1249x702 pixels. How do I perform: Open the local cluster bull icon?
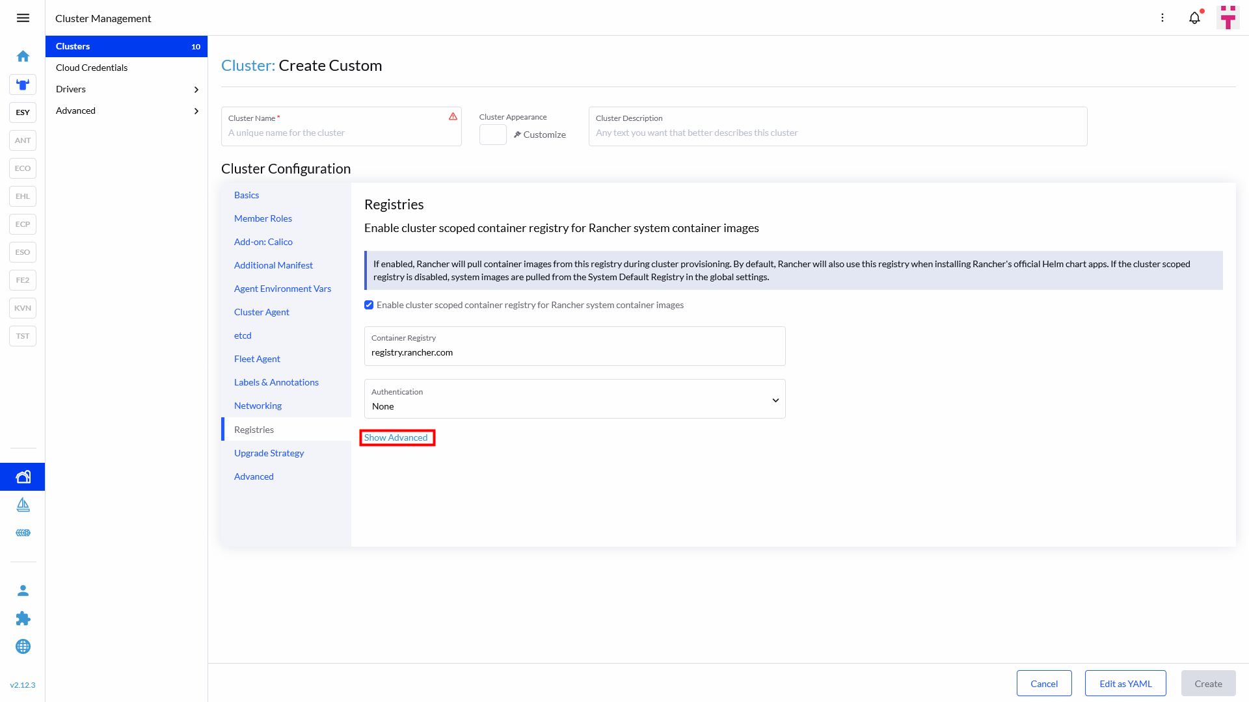click(23, 84)
